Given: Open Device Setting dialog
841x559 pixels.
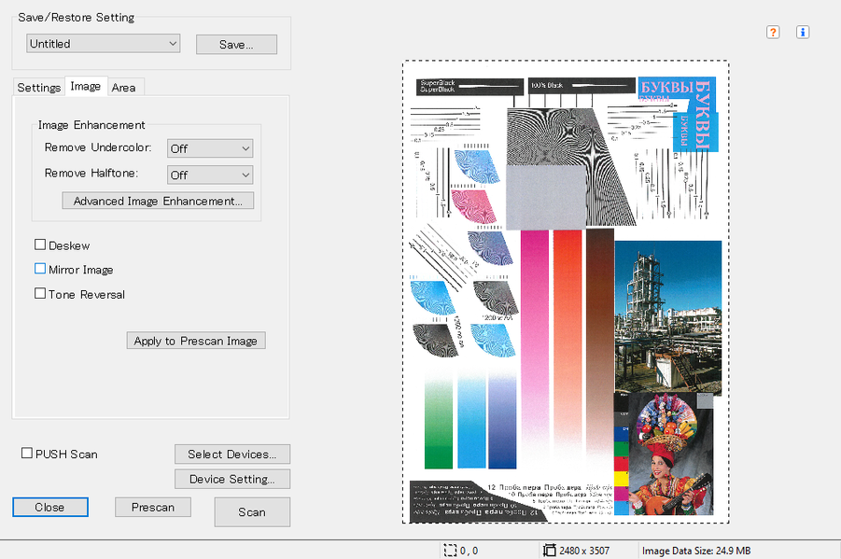Looking at the screenshot, I should [x=232, y=479].
